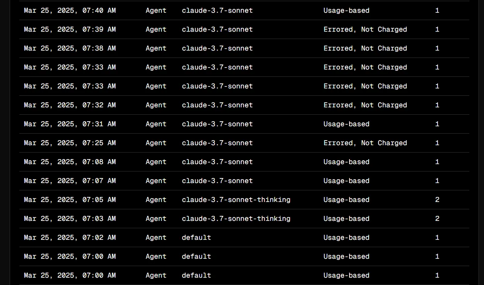Select claude-3.7-sonnet in the 07:07 AM row
Viewport: 484px width, 285px height.
[217, 181]
